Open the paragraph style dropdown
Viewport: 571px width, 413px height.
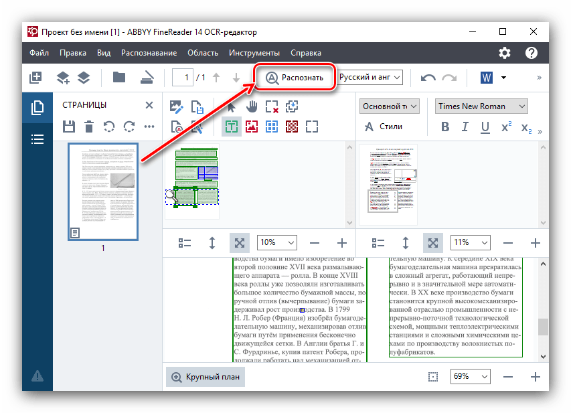pyautogui.click(x=390, y=106)
